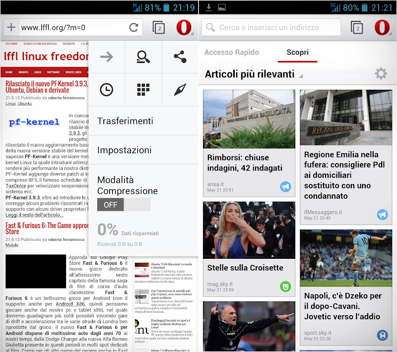Image resolution: width=397 pixels, height=352 pixels.
Task: Open the footballer photo thumbnail
Action: point(346,258)
